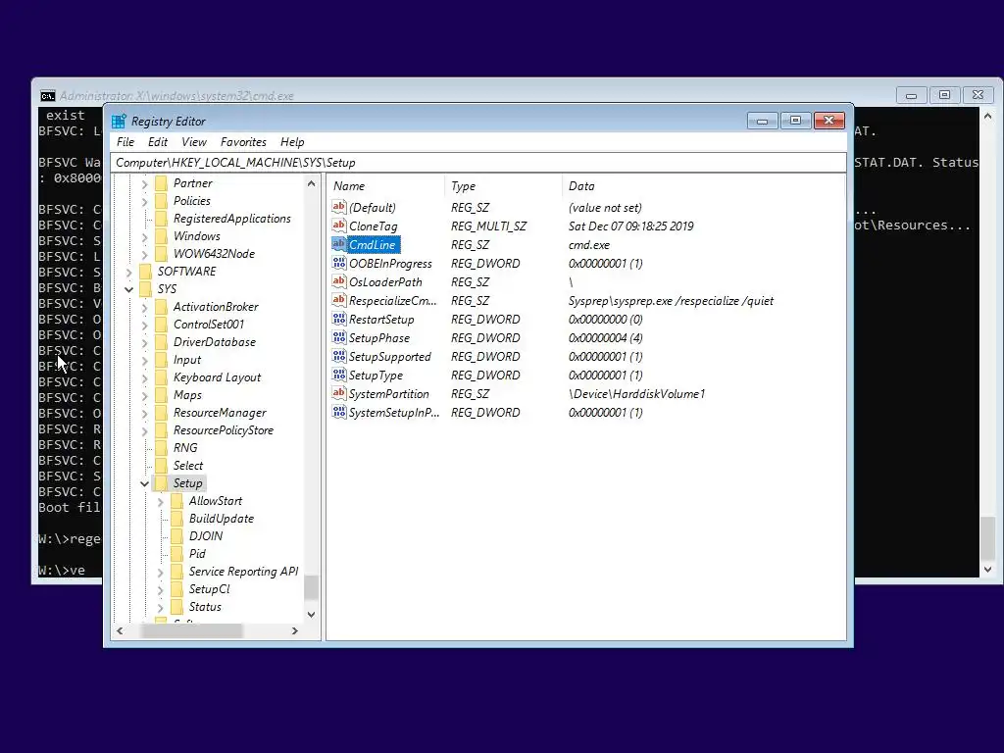
Task: Click the (Default) value icon
Action: point(338,207)
